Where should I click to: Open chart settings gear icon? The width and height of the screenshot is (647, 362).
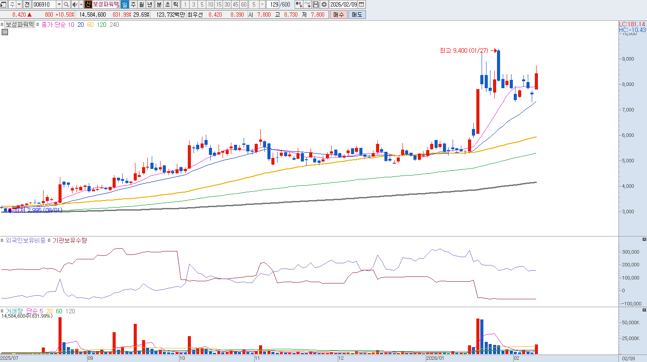(324, 4)
